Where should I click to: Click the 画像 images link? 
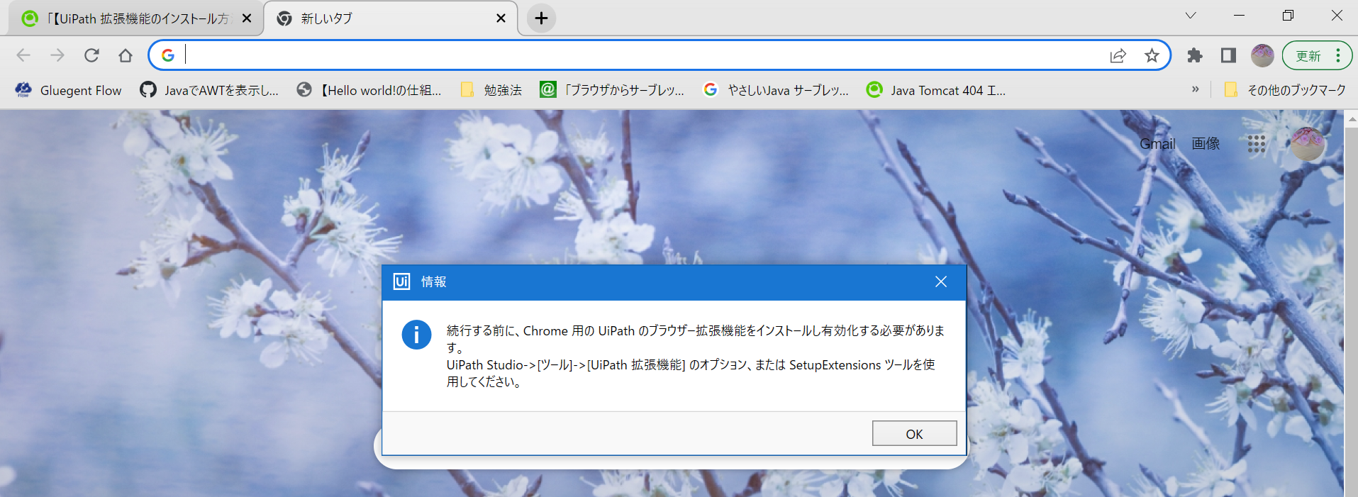(1206, 143)
